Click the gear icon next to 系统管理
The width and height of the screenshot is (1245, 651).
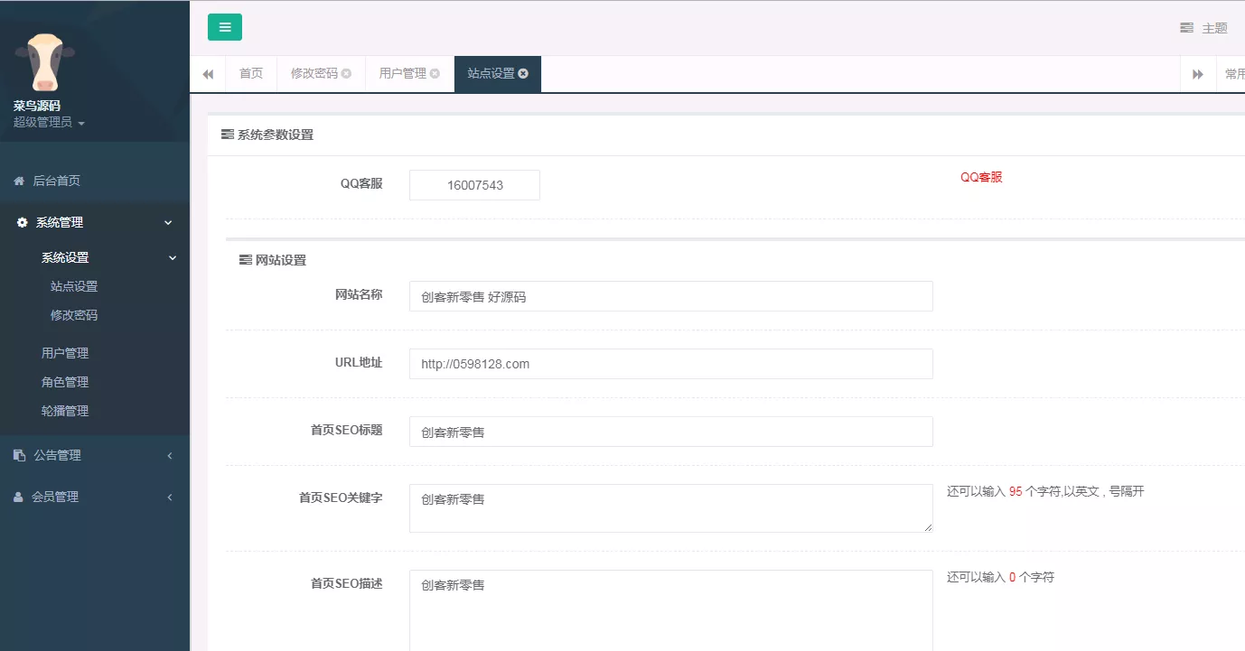[x=20, y=222]
